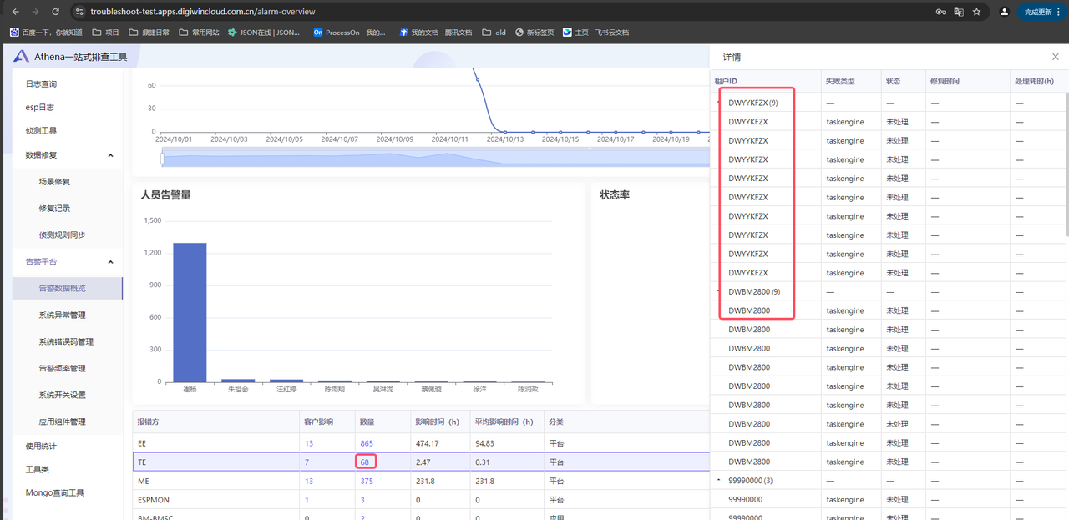This screenshot has height=520, width=1069.
Task: Bookmark this page with the star icon
Action: pos(976,12)
